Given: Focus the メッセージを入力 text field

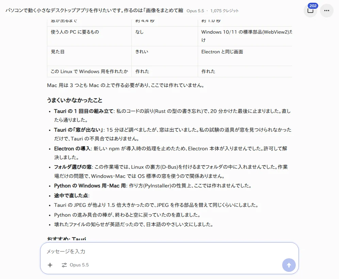Looking at the screenshot, I should coord(169,251).
